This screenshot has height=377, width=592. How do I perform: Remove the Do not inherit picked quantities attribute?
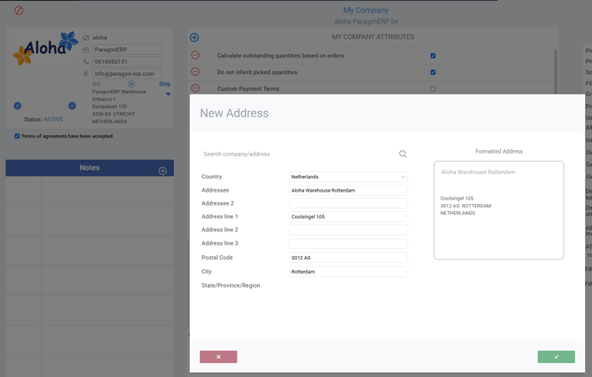tap(195, 72)
